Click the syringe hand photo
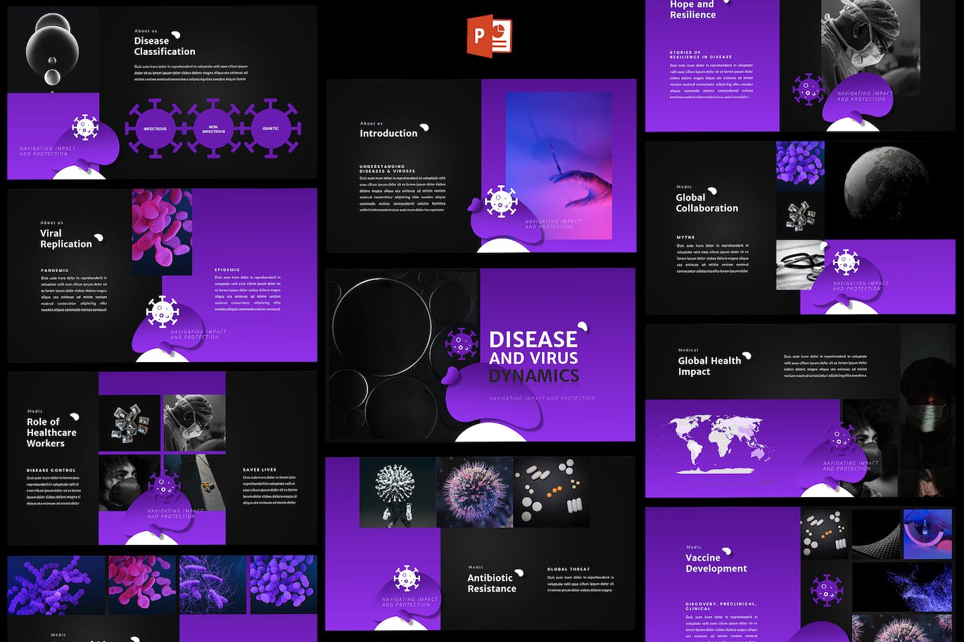The width and height of the screenshot is (964, 642). [x=559, y=165]
